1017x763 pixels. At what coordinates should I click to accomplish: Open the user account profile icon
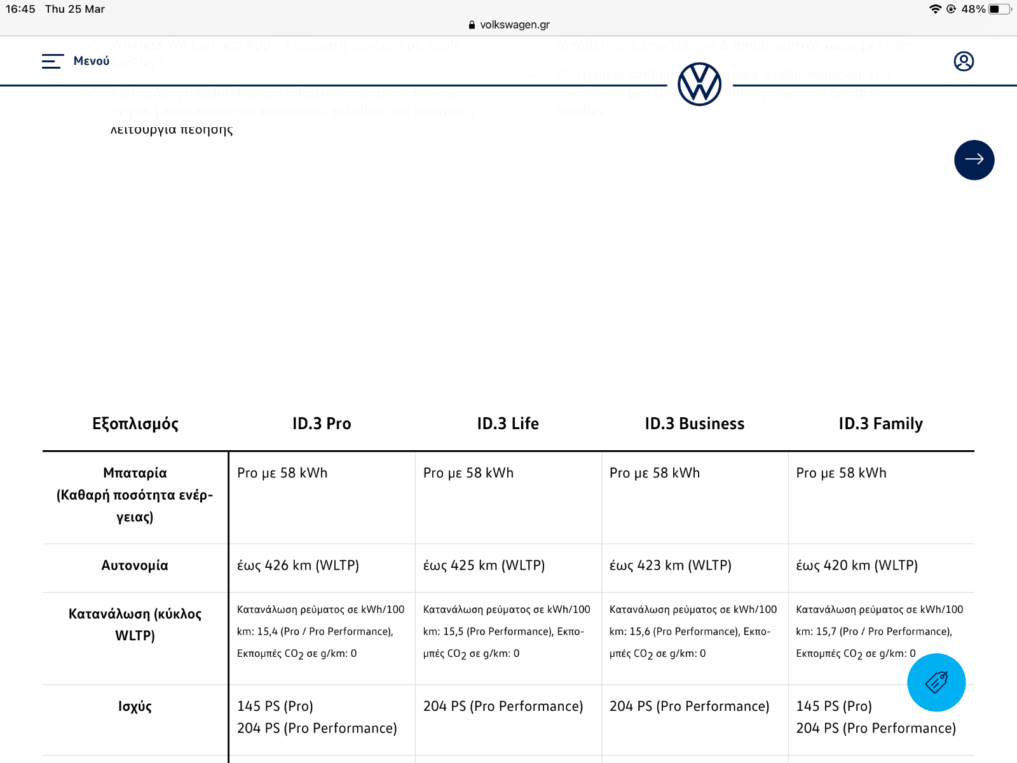[x=964, y=61]
